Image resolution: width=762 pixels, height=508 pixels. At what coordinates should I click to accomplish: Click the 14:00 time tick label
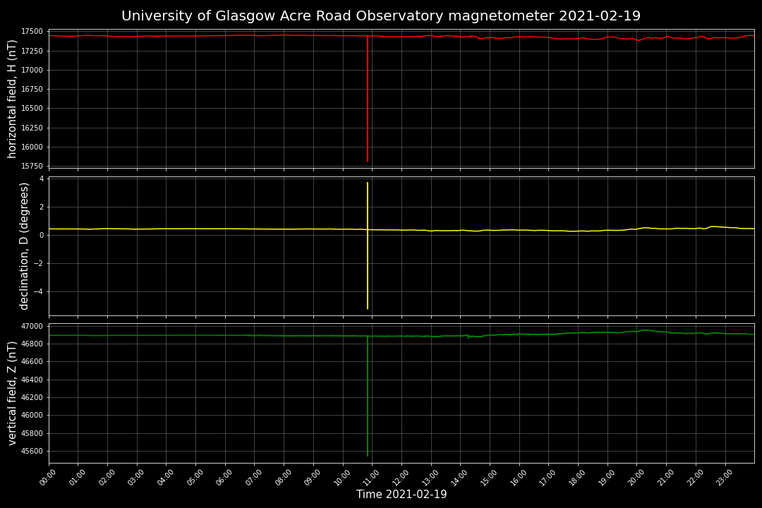[459, 478]
